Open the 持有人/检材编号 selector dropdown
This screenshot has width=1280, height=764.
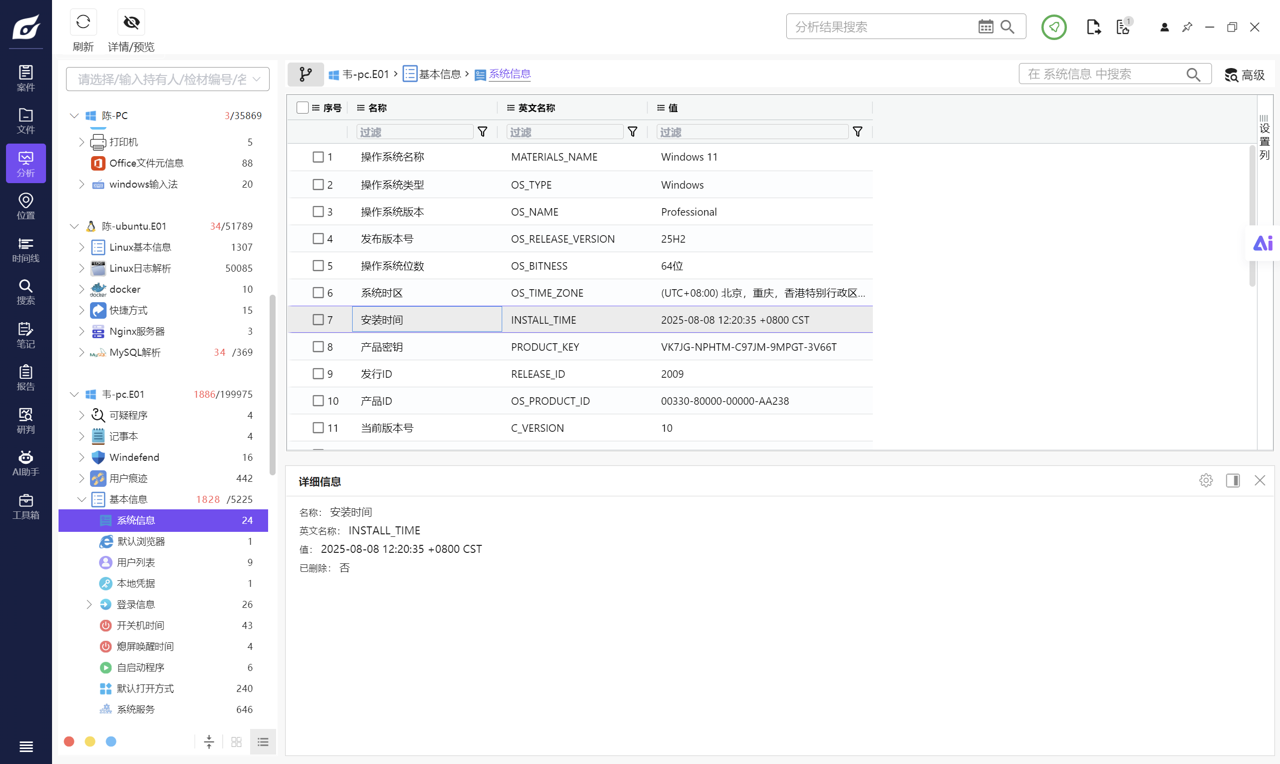[167, 79]
